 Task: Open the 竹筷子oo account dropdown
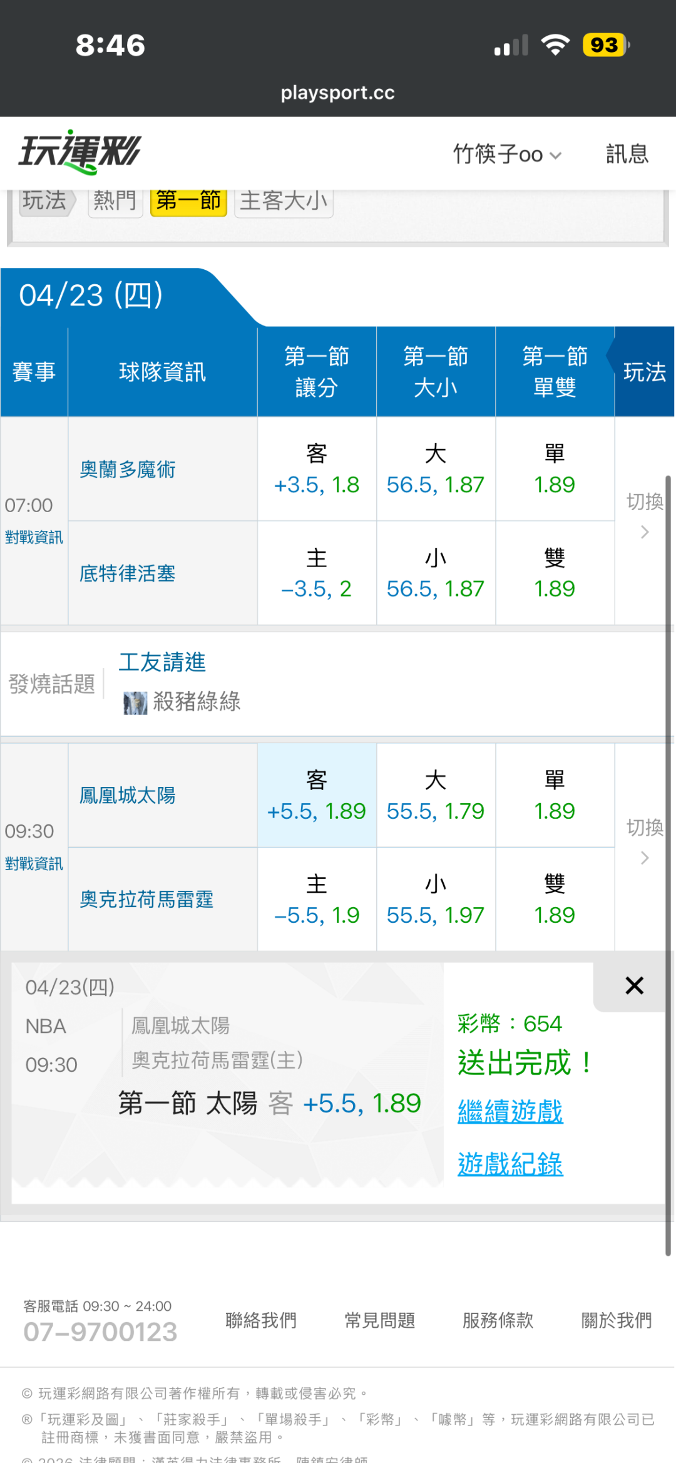[507, 155]
